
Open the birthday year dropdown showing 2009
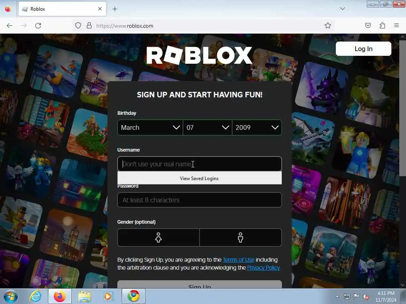tap(257, 127)
